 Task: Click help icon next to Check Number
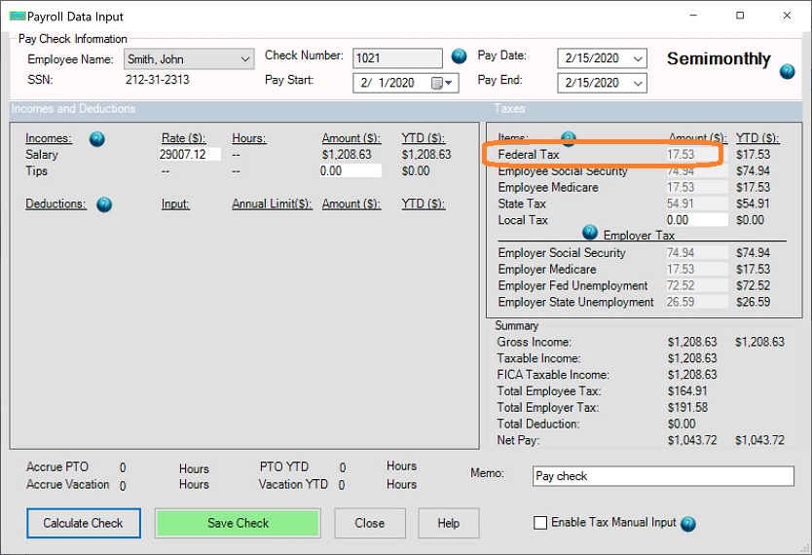460,56
